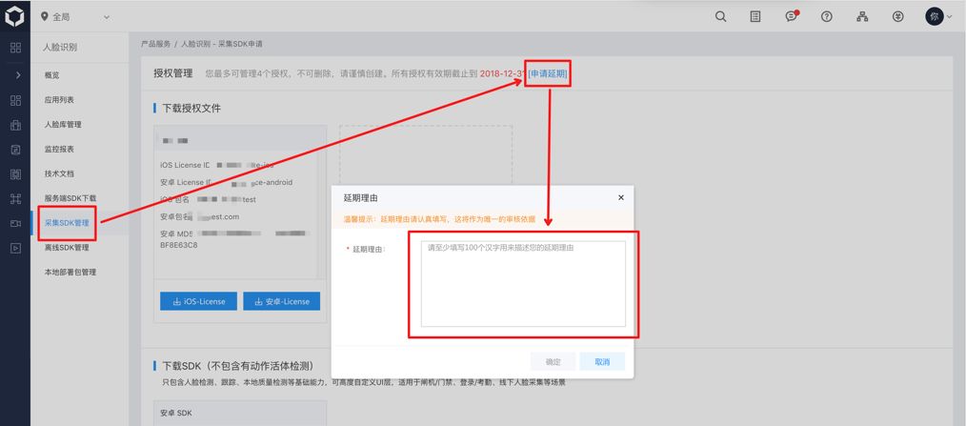This screenshot has width=966, height=426.
Task: Open the user avatar account dropdown
Action: [x=938, y=17]
